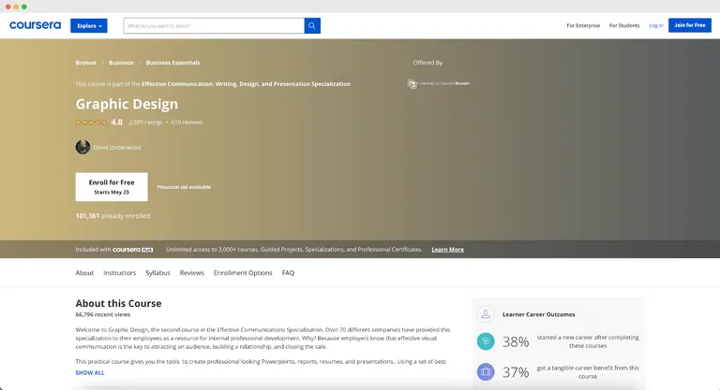The width and height of the screenshot is (720, 390).
Task: Click the About this Course heading
Action: tap(118, 303)
